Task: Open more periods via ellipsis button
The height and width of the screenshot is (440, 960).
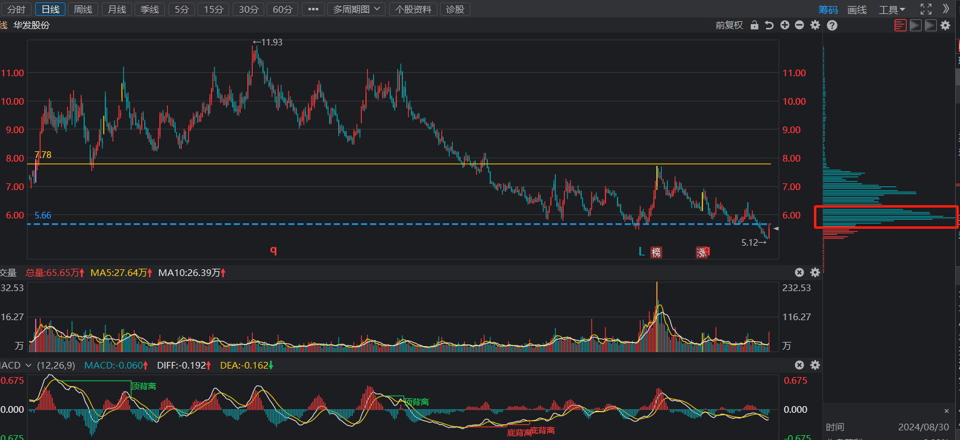Action: (313, 10)
